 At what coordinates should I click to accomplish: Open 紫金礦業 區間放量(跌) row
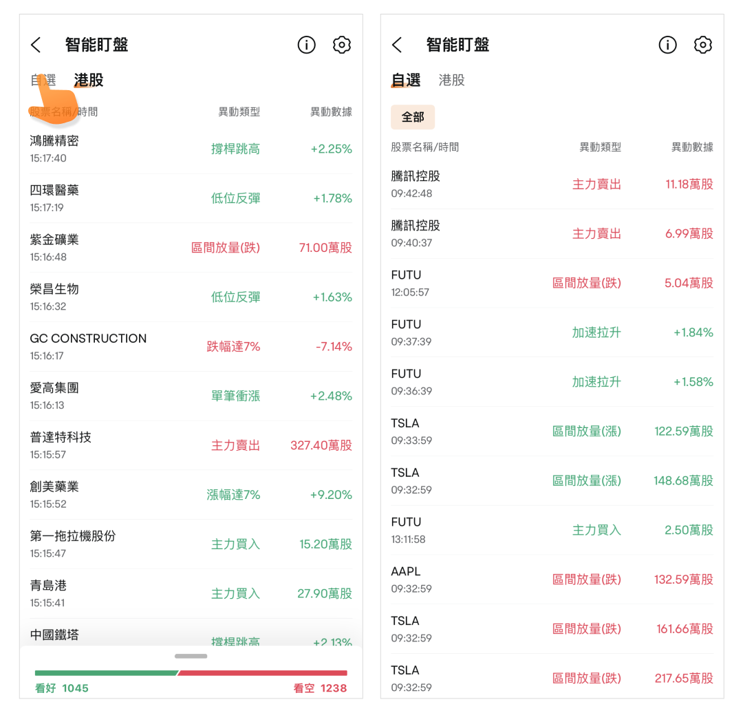point(191,248)
